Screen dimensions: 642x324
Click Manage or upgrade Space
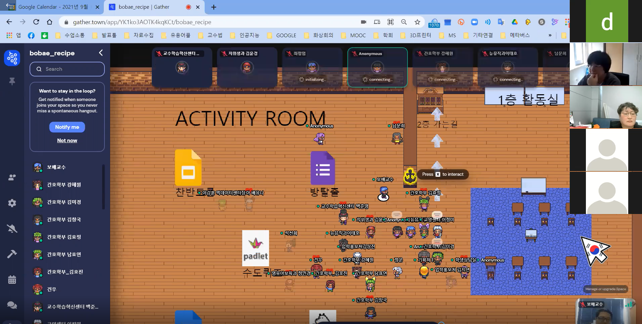605,289
